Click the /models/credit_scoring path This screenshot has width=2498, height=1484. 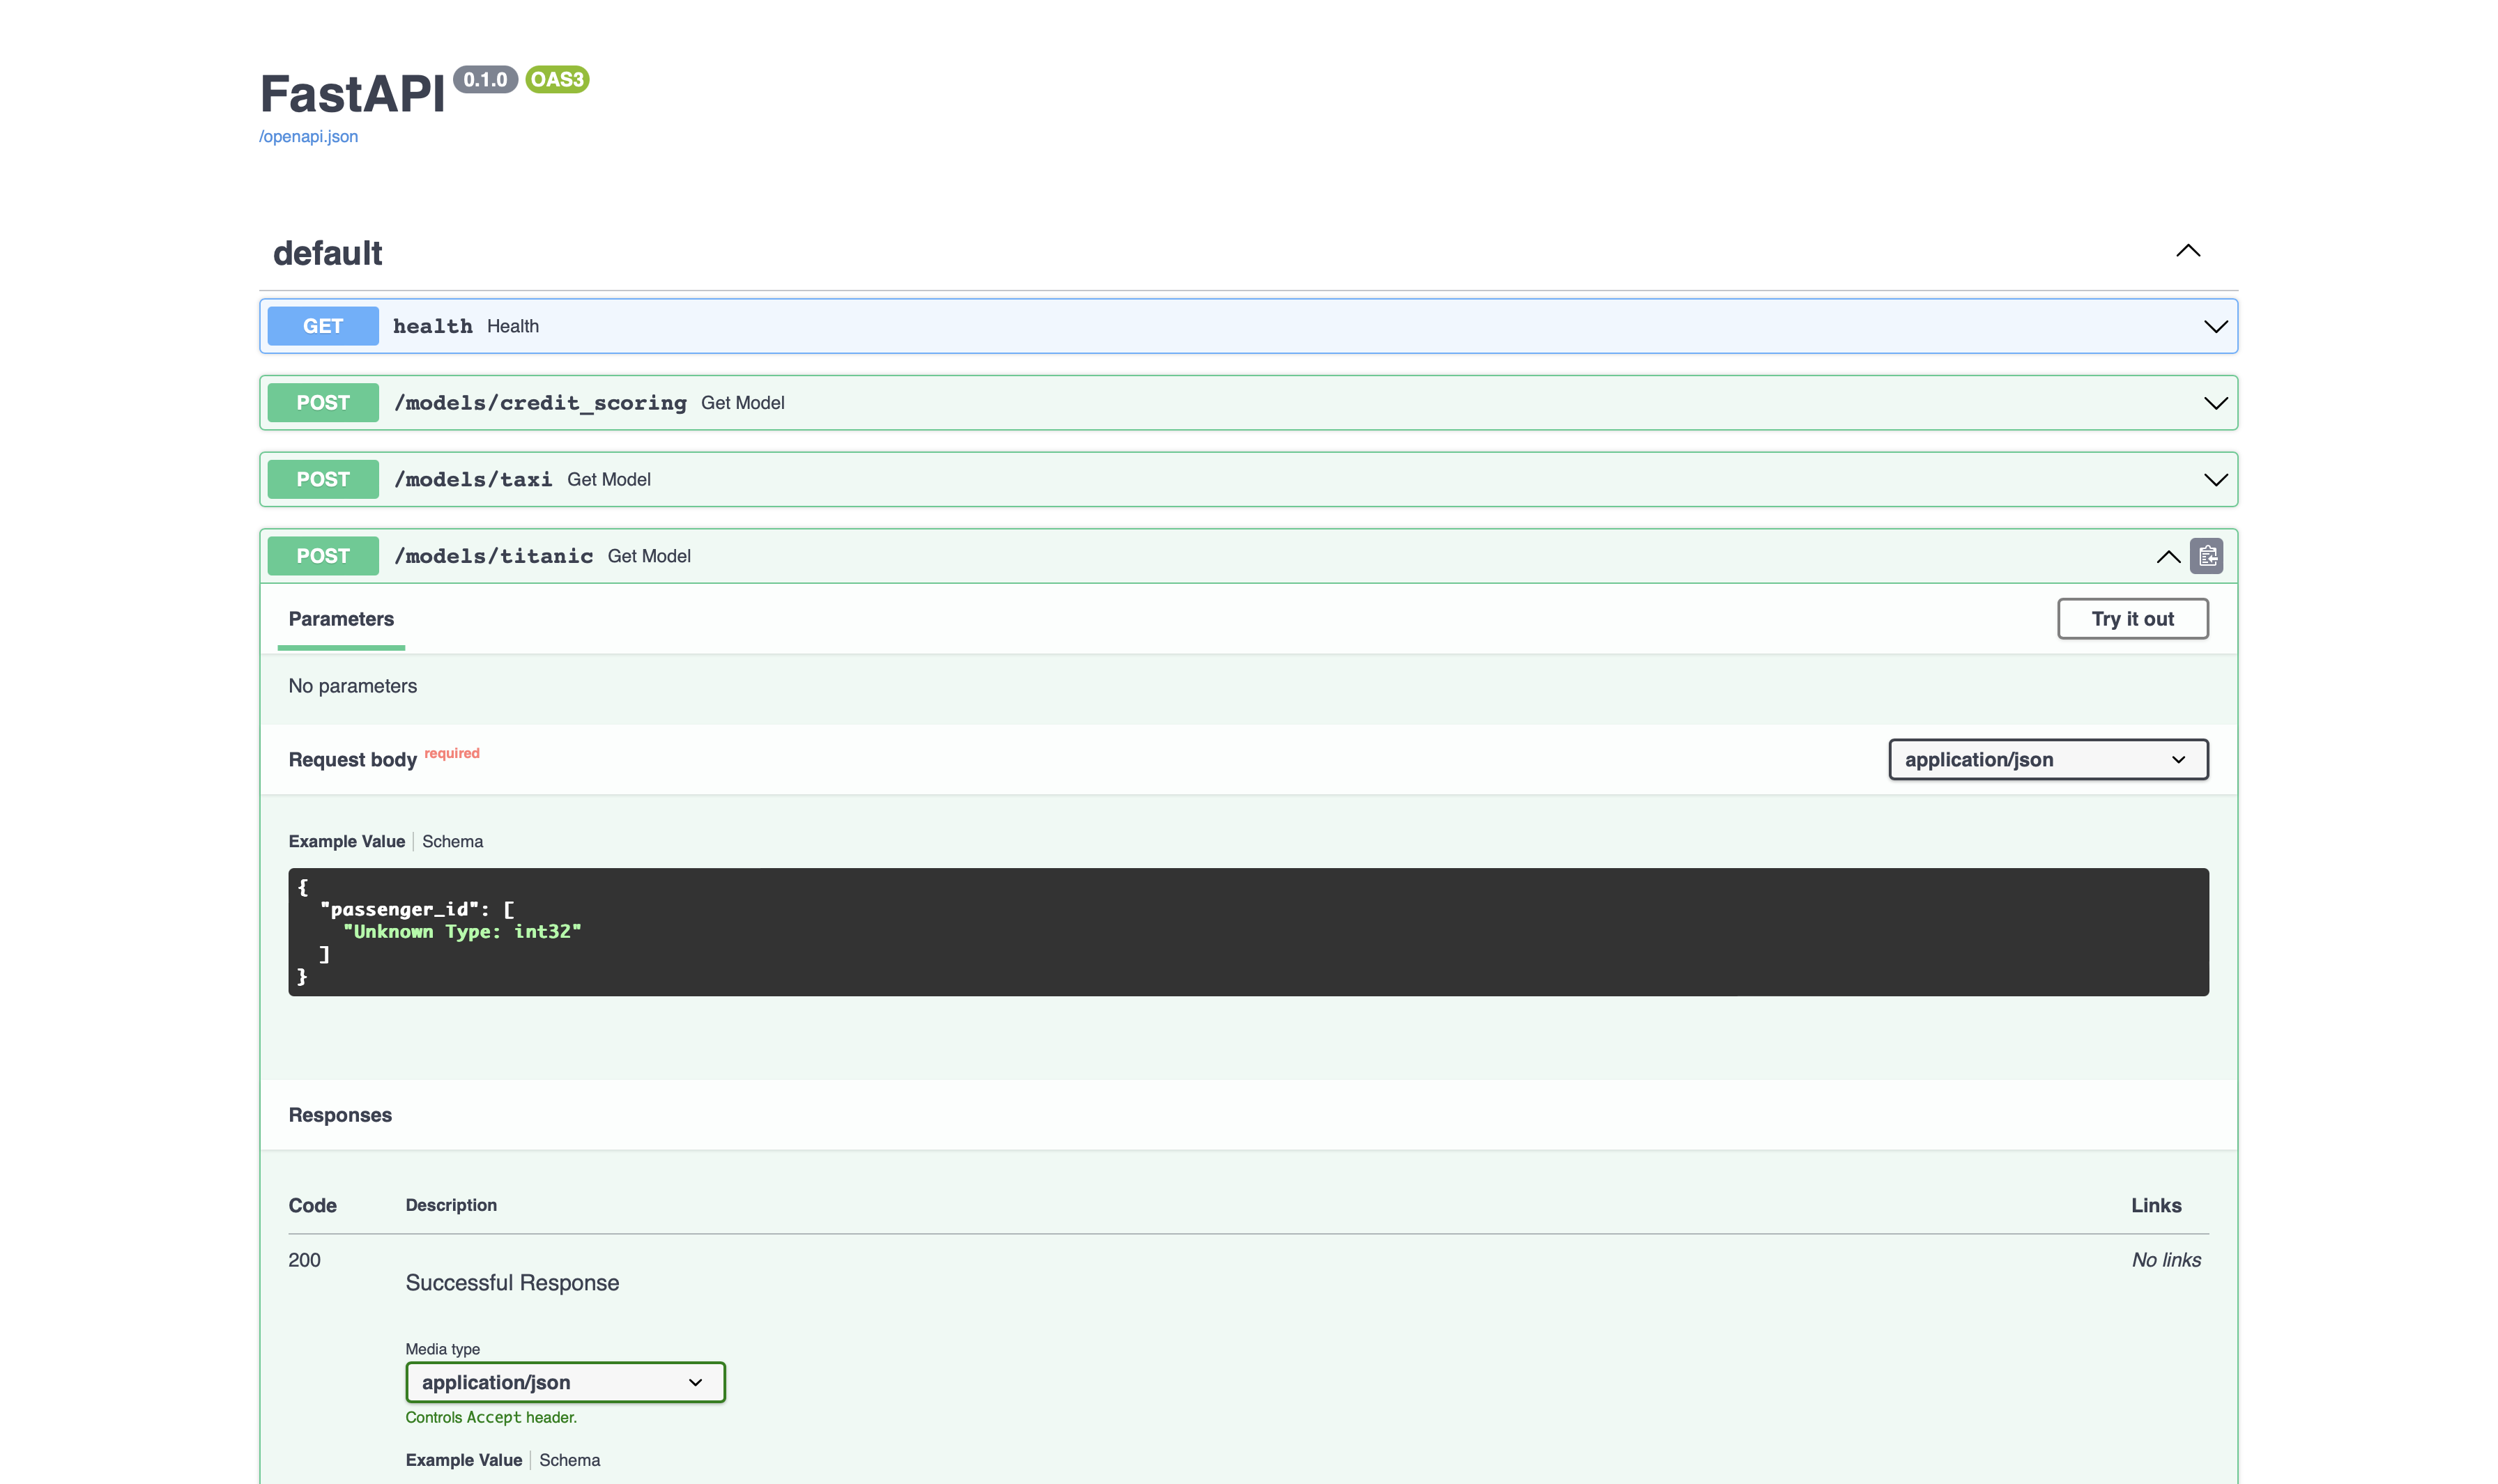point(540,403)
